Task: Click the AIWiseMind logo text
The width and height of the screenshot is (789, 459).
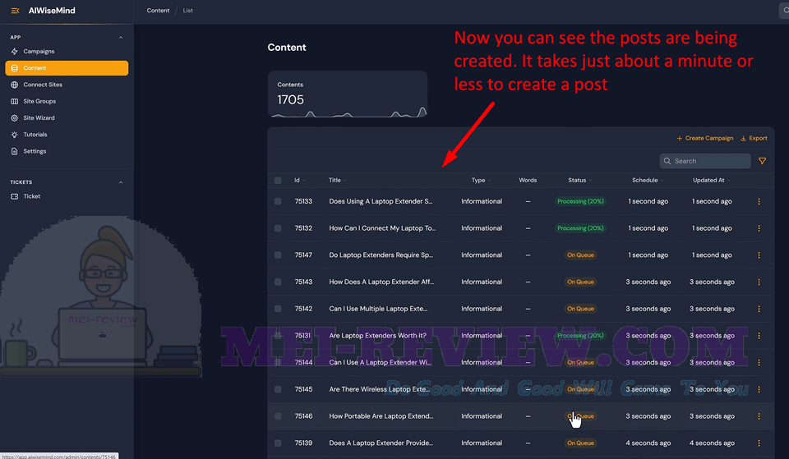Action: pos(52,11)
